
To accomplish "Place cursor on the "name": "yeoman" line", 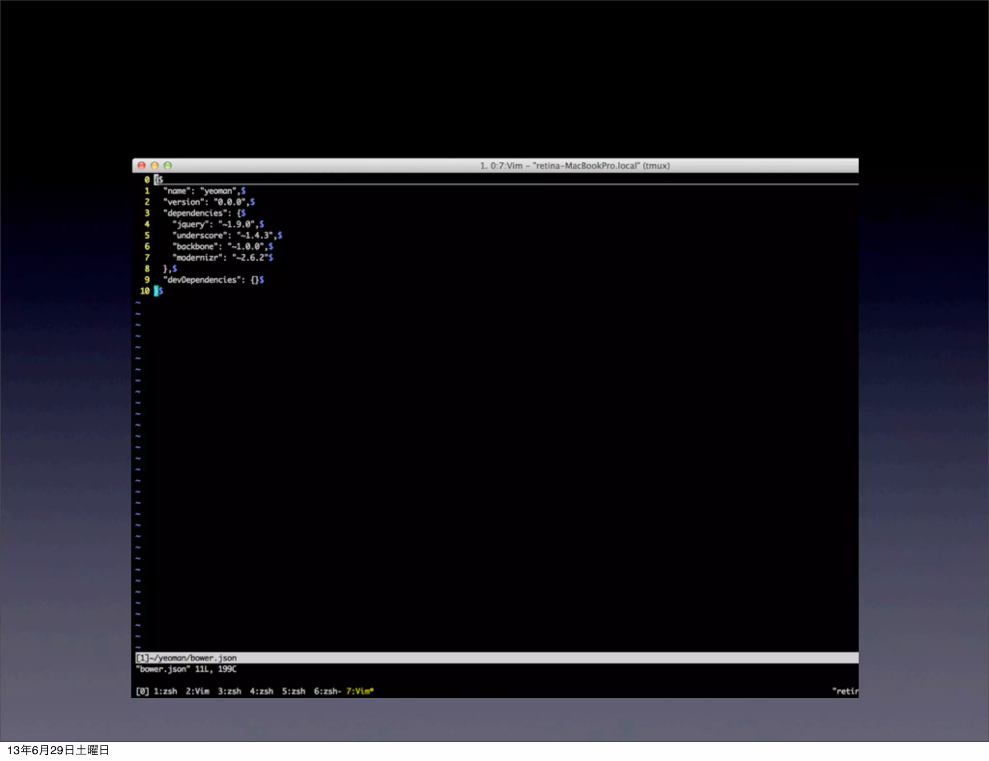I will pos(201,191).
